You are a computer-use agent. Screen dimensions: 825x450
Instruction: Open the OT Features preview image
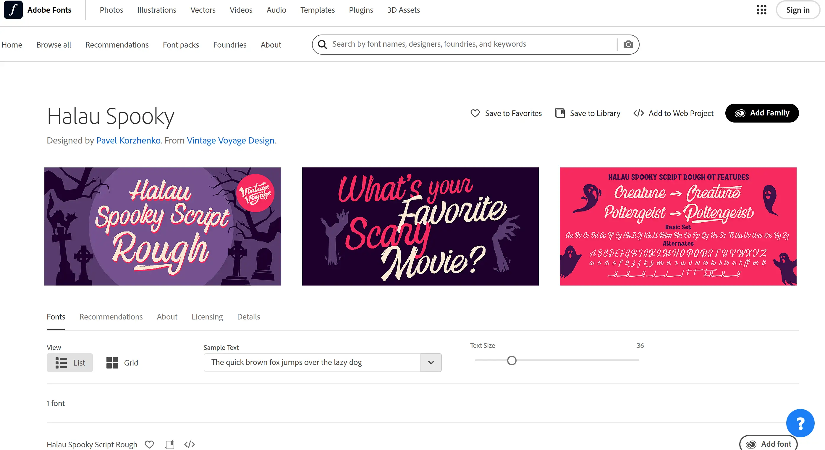click(678, 226)
